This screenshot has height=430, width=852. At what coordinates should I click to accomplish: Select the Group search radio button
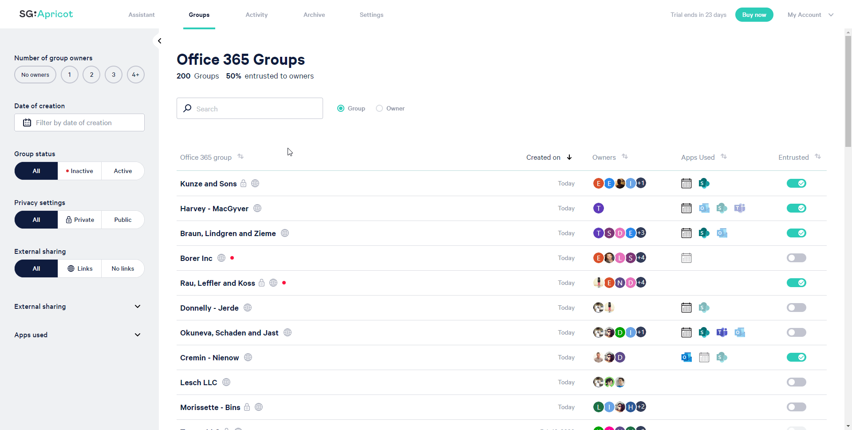[341, 108]
